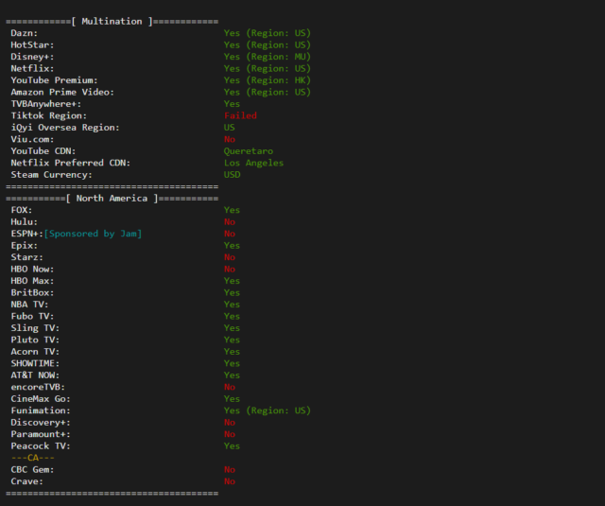Image resolution: width=605 pixels, height=506 pixels.
Task: Click the No result beside Crave
Action: [x=230, y=481]
